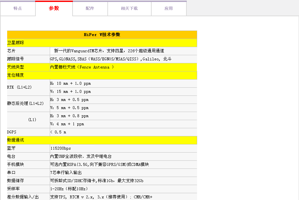This screenshot has width=299, height=200.
Task: Click the 卫星跟踪 section header row
Action: (16, 43)
